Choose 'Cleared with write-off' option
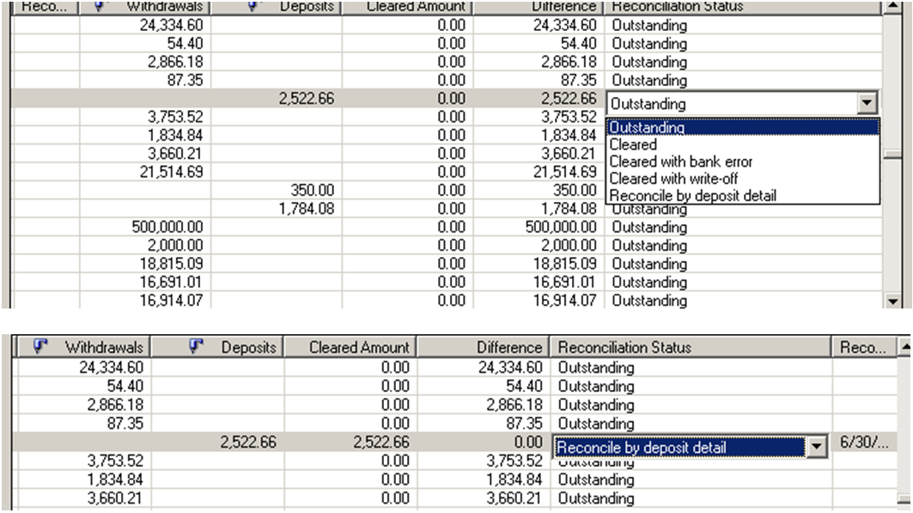The height and width of the screenshot is (513, 913). click(742, 178)
